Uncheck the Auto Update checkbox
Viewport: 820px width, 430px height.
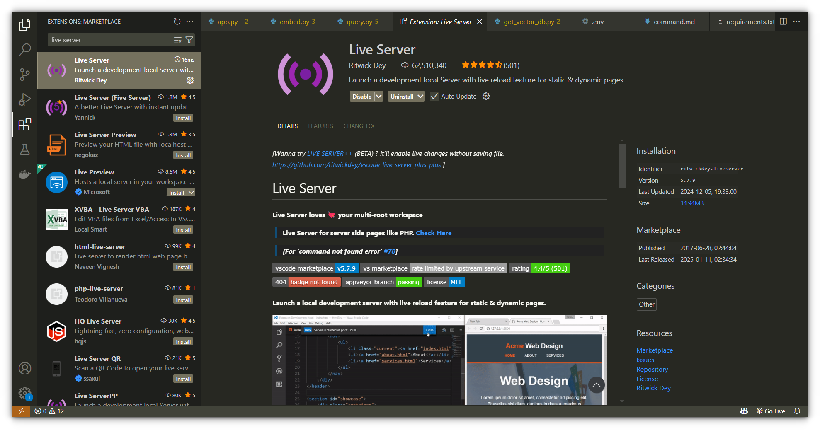434,96
